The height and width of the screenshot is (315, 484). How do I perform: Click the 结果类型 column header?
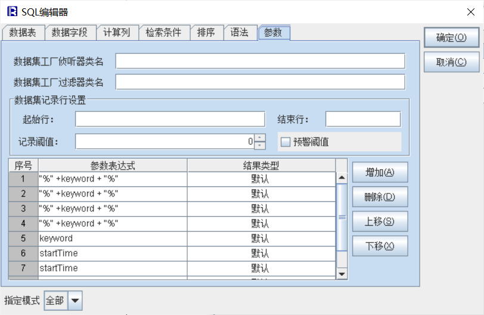[x=261, y=166]
